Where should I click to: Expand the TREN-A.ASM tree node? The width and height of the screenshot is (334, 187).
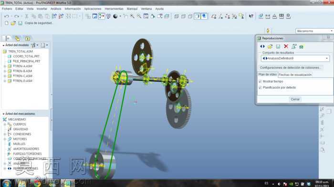point(5,66)
